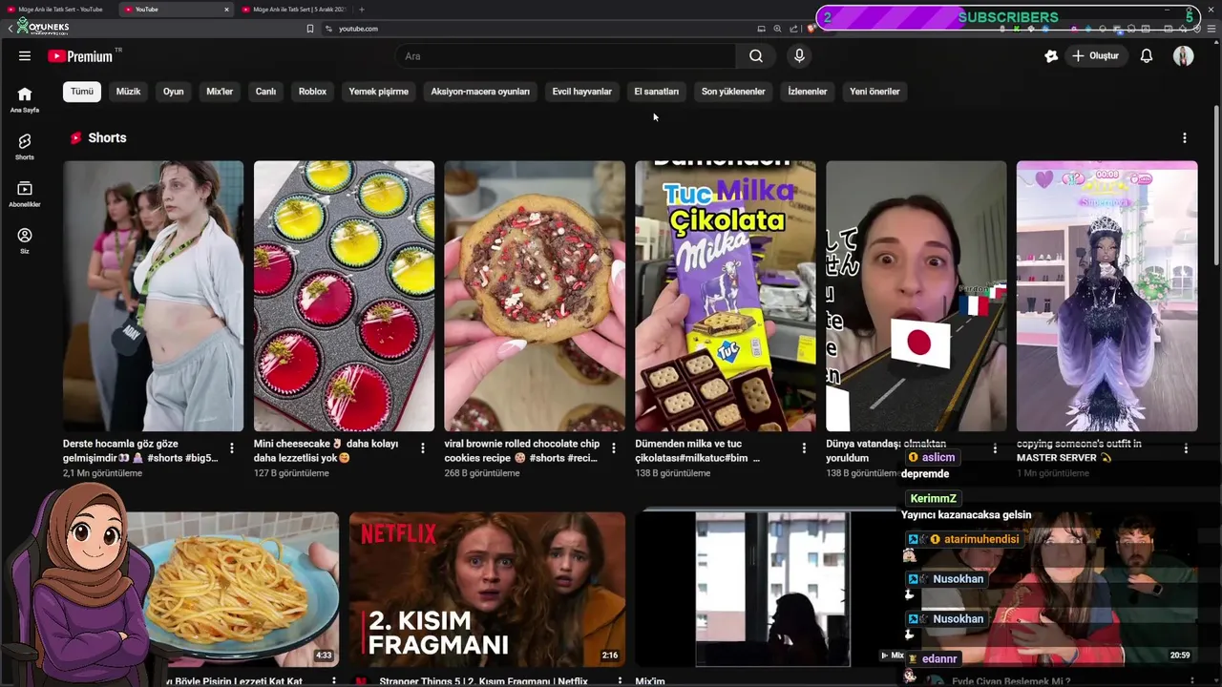Select the Mix'ler filter chip
This screenshot has height=687, width=1222.
pos(220,92)
